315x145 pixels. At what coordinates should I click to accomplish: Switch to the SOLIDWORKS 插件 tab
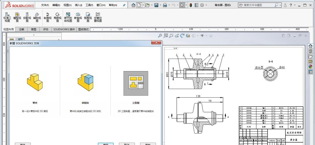(x=64, y=29)
